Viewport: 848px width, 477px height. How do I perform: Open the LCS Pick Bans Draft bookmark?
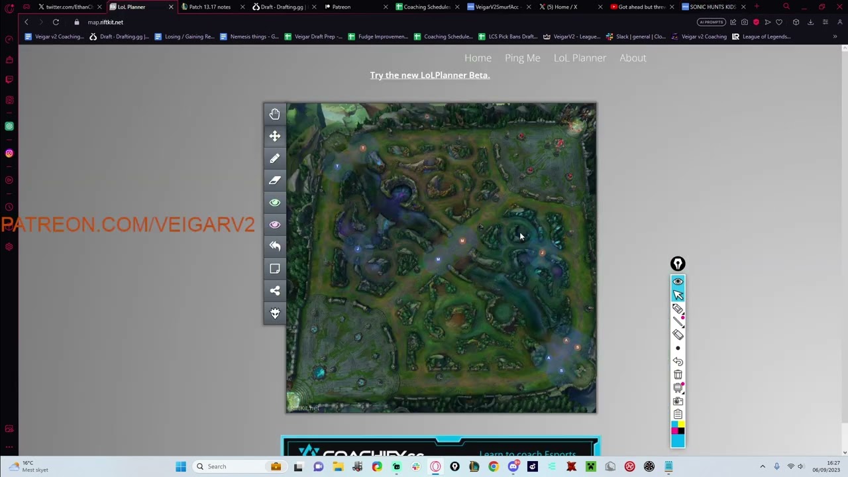(507, 36)
